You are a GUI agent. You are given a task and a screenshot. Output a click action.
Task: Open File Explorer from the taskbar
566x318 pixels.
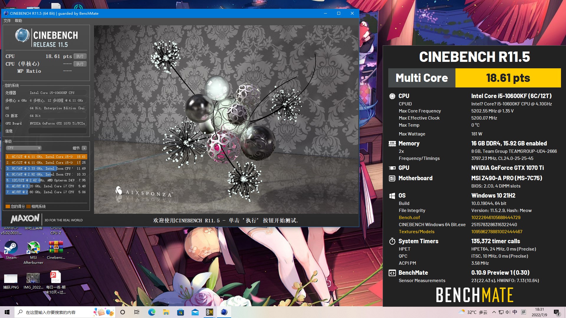[166, 312]
